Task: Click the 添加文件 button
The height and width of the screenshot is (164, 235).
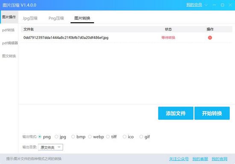Action: (x=176, y=113)
